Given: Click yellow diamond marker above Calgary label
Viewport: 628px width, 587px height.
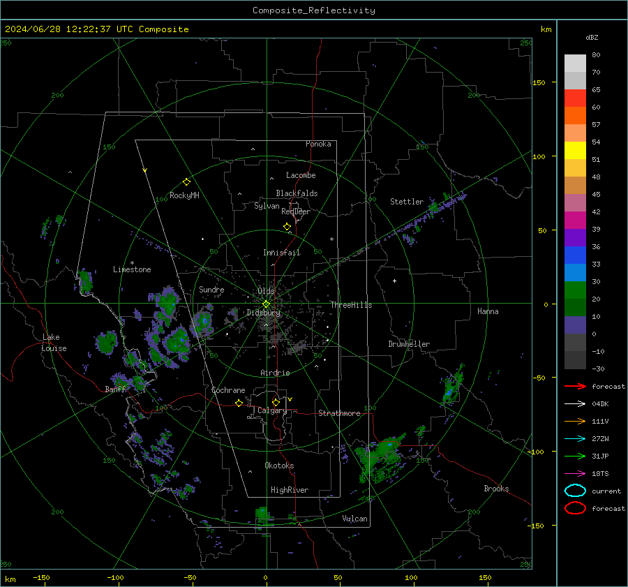Looking at the screenshot, I should point(276,402).
